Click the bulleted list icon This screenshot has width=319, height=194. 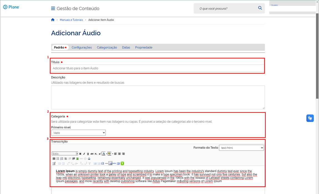tap(58, 159)
